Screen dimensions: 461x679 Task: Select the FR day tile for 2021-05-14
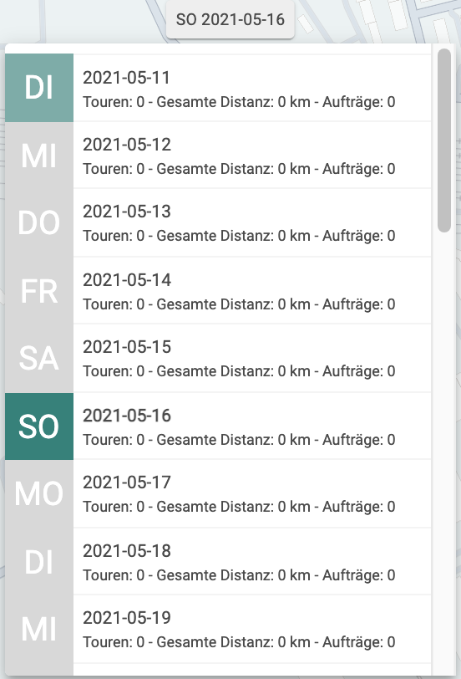pyautogui.click(x=39, y=291)
